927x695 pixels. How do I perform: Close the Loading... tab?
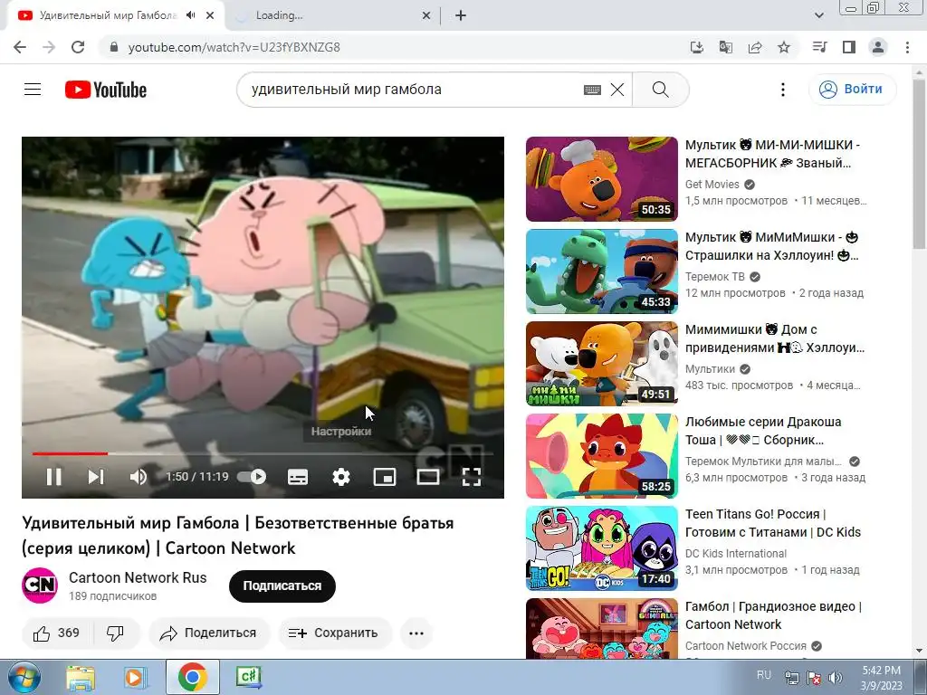point(426,15)
